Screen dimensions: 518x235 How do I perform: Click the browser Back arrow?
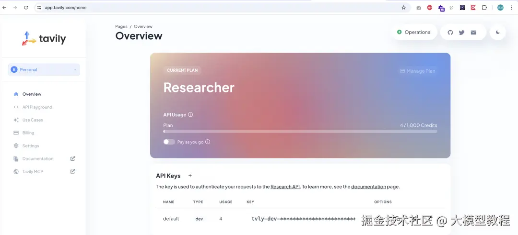tap(4, 8)
